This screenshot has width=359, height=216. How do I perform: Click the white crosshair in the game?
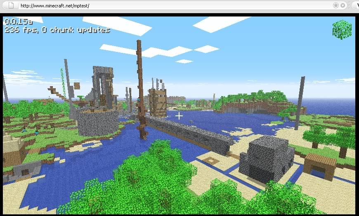[x=179, y=116]
